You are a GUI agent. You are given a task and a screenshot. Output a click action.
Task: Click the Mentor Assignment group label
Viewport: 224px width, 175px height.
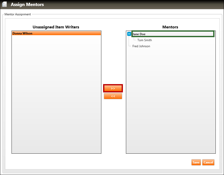[x=18, y=14]
